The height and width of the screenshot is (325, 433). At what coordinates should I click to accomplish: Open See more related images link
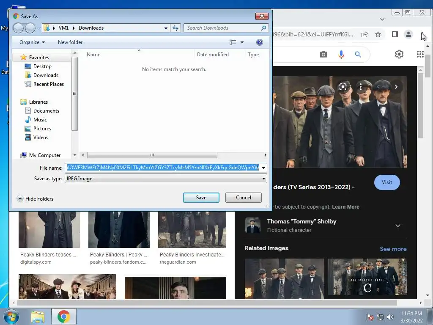point(393,249)
